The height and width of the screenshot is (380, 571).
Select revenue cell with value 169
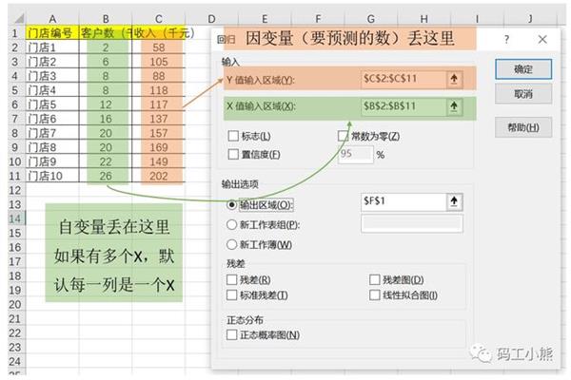(159, 147)
